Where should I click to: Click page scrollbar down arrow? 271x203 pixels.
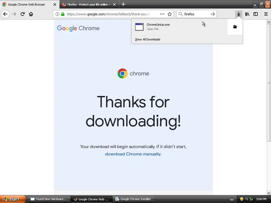pyautogui.click(x=269, y=193)
